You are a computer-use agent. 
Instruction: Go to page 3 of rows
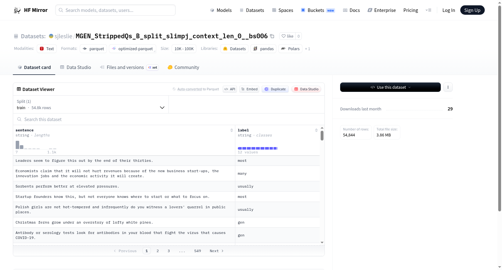169,251
